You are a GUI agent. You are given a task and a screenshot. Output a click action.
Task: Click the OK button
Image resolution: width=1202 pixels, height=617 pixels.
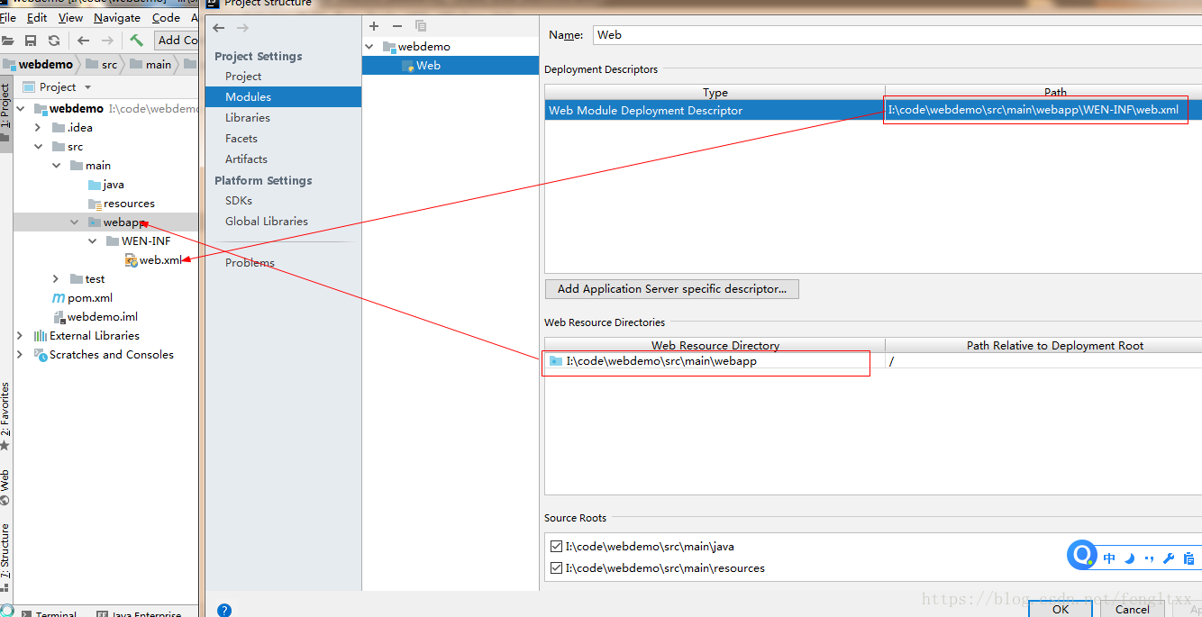[x=1061, y=609]
